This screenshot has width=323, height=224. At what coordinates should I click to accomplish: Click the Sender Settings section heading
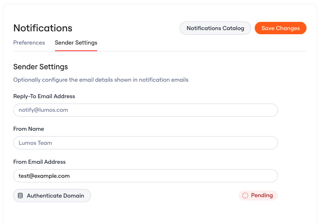coord(41,67)
